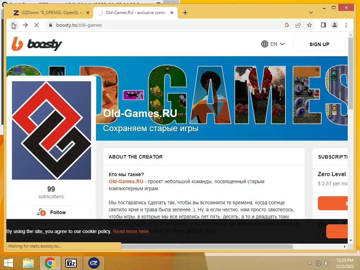Image resolution: width=360 pixels, height=270 pixels.
Task: Open a new tab with plus button
Action: click(x=185, y=13)
